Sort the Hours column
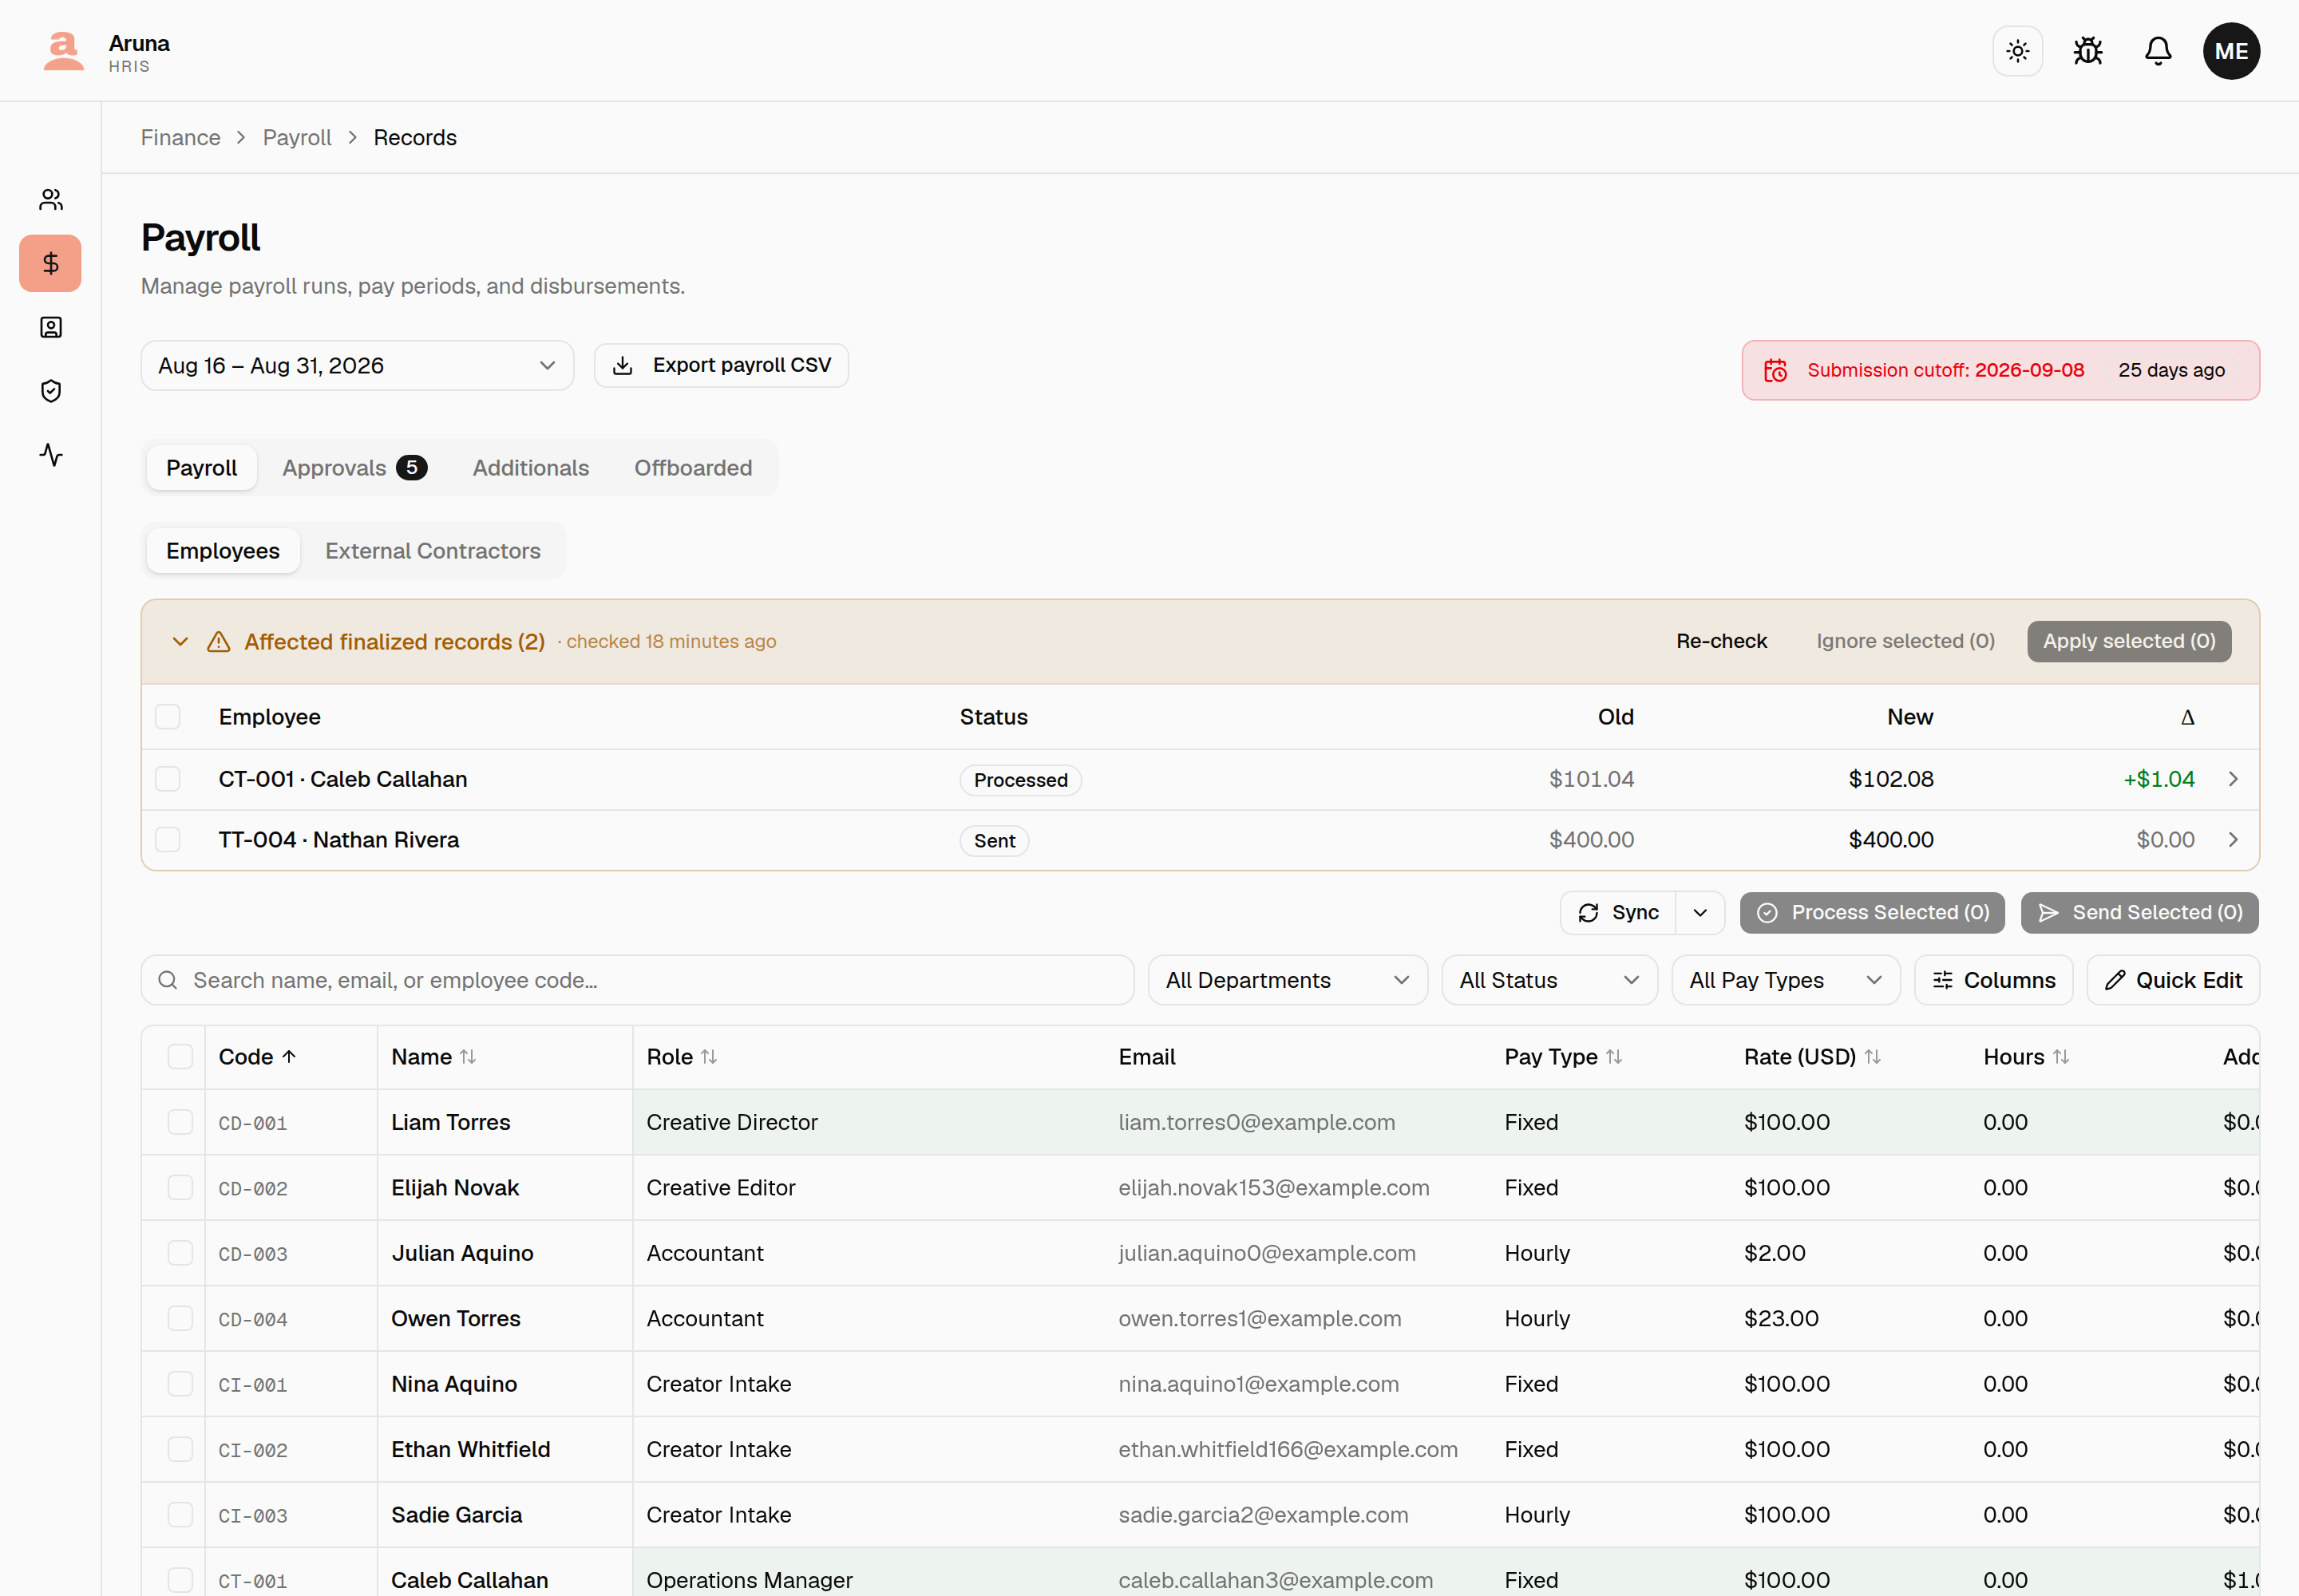The image size is (2299, 1596). (2026, 1057)
